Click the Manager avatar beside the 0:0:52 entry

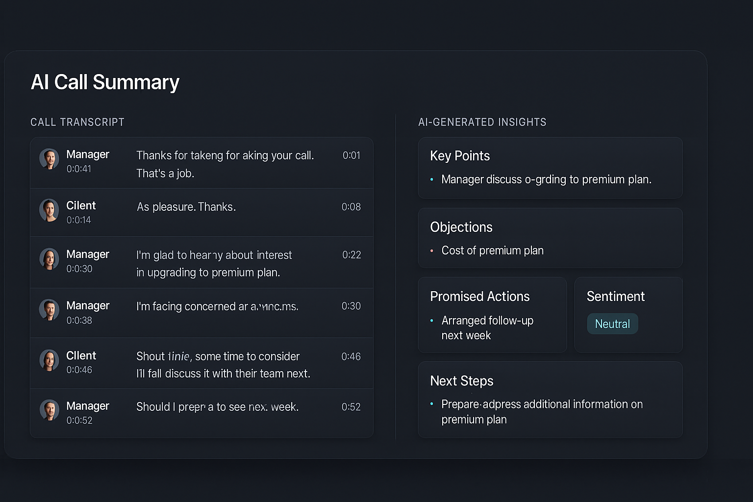(x=49, y=410)
